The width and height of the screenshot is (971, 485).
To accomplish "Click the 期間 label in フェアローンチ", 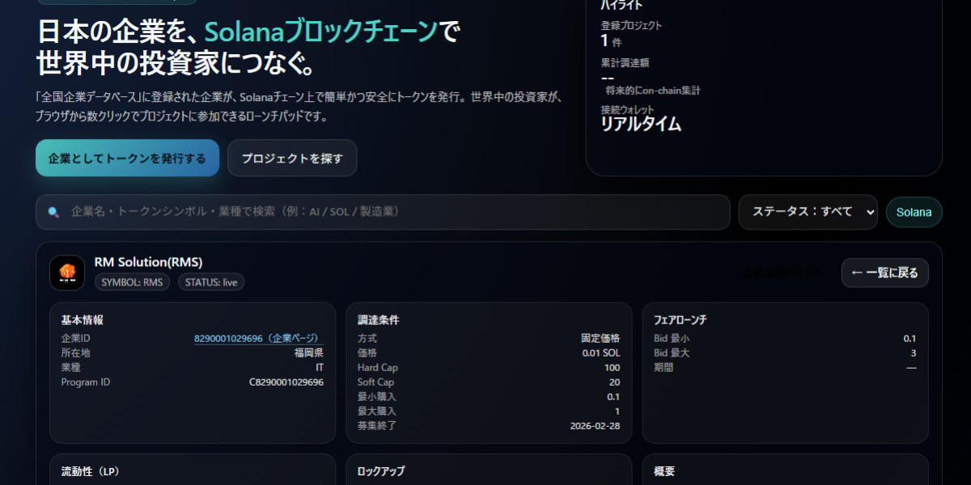I will coord(664,367).
